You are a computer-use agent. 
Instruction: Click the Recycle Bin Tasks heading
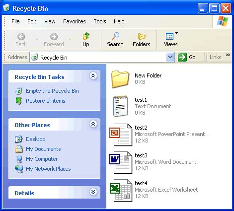pos(39,77)
